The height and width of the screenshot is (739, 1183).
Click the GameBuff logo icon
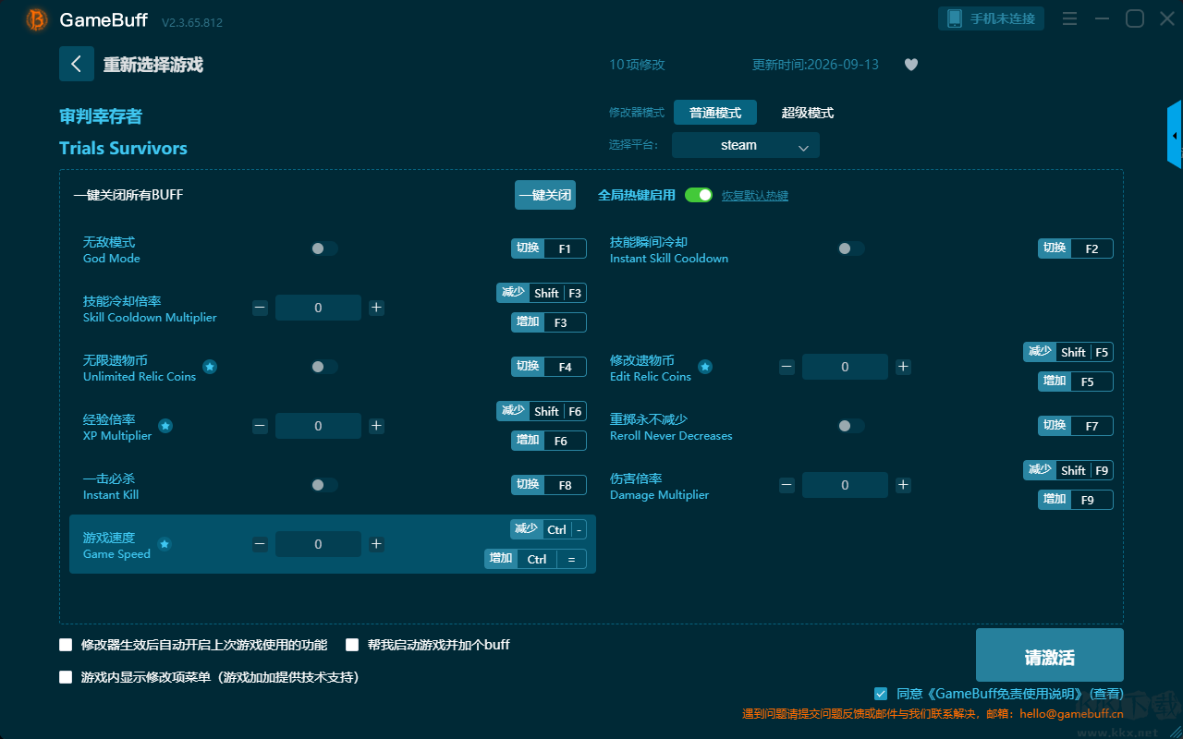(36, 19)
